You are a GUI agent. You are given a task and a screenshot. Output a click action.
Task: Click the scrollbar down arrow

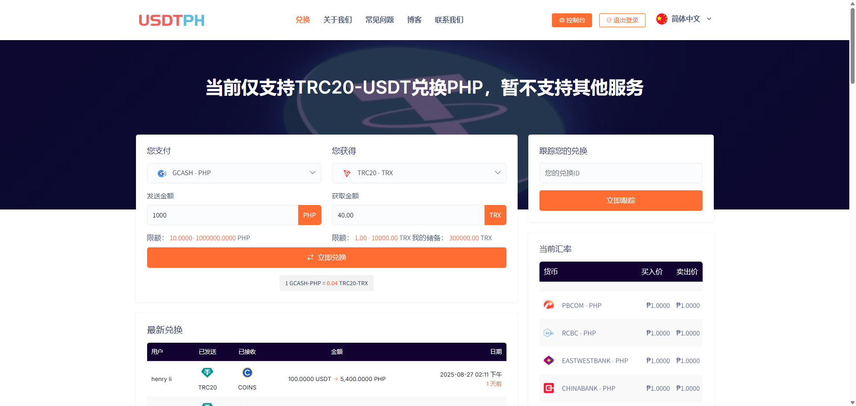(852, 402)
